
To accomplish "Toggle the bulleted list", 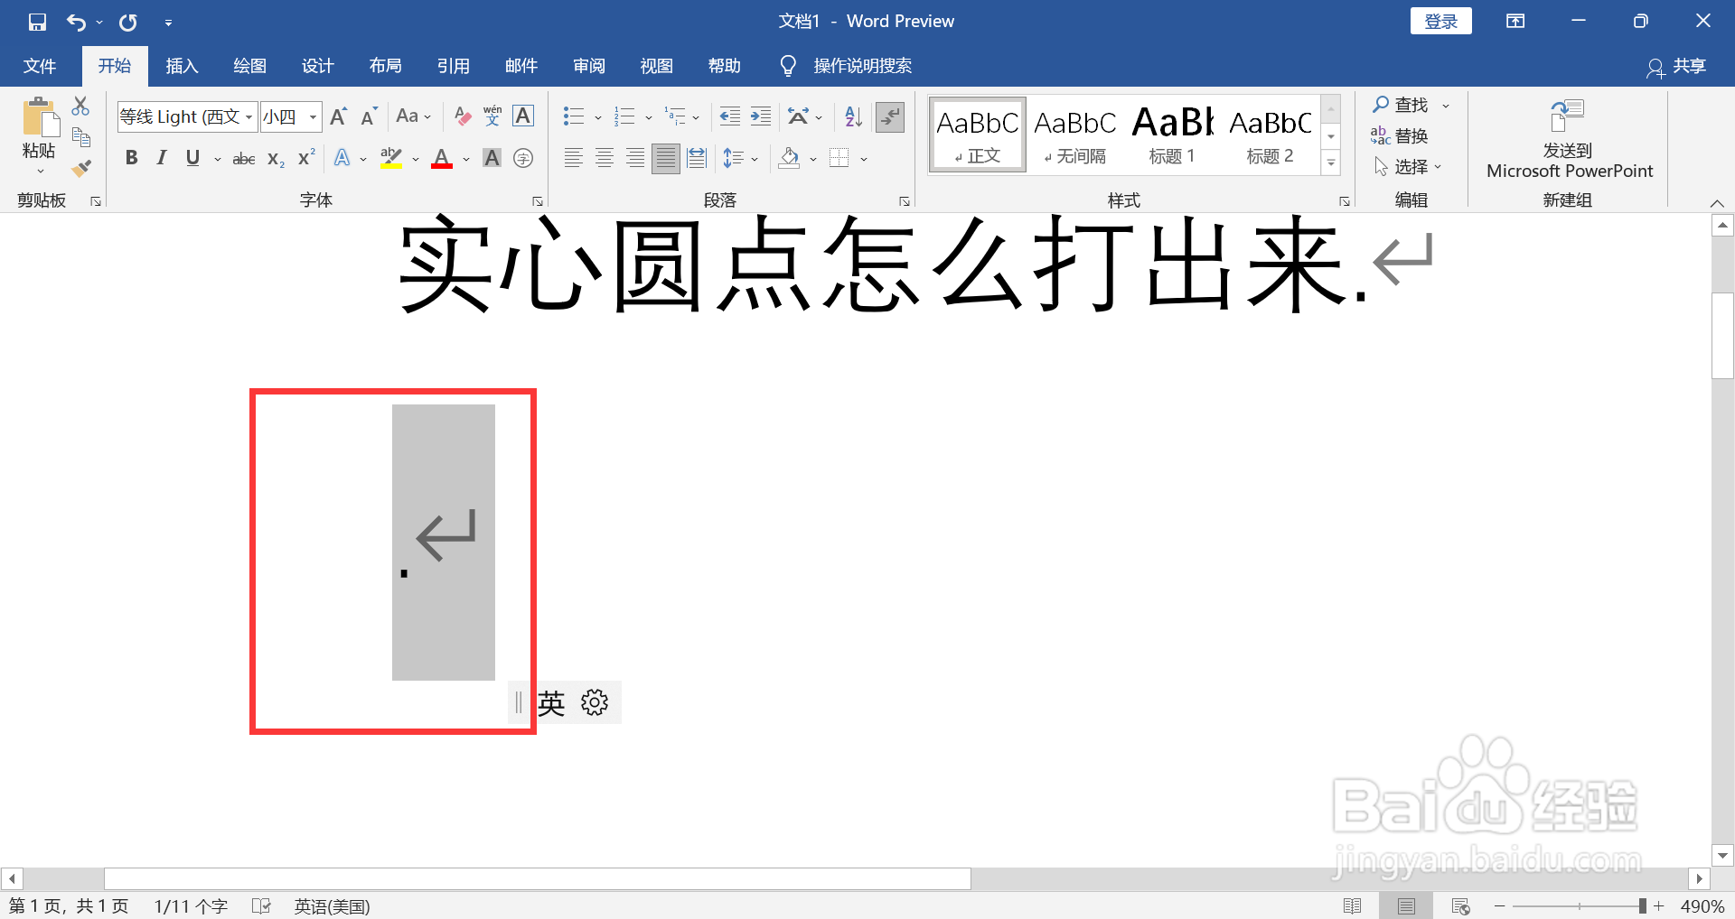I will tap(572, 116).
